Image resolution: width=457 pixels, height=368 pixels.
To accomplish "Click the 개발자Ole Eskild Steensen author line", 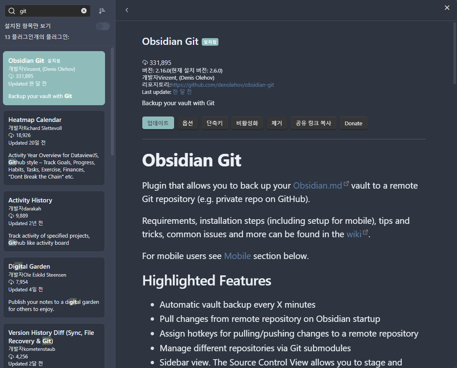I will [x=37, y=275].
